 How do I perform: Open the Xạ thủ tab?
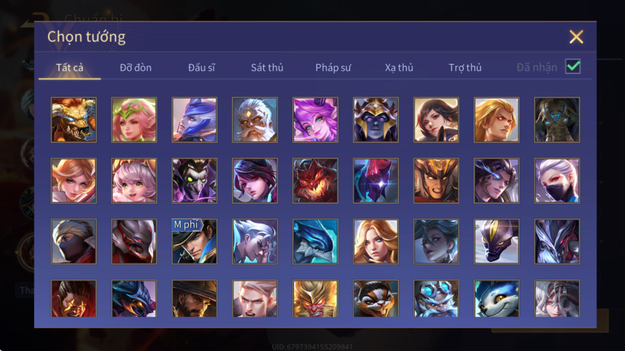pyautogui.click(x=399, y=68)
